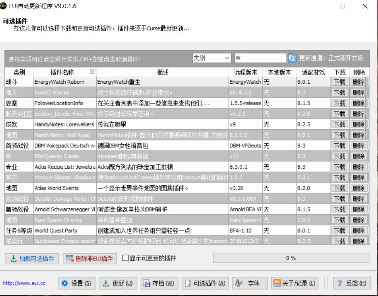This screenshot has height=296, width=378.
Task: Open the filter icon on 插件名称 column header
Action: [x=93, y=72]
